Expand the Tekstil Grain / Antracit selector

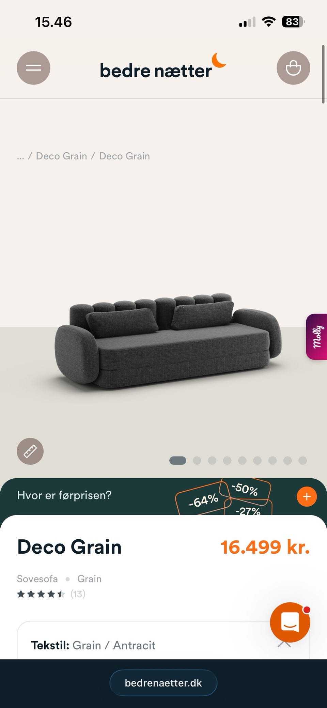(163, 645)
